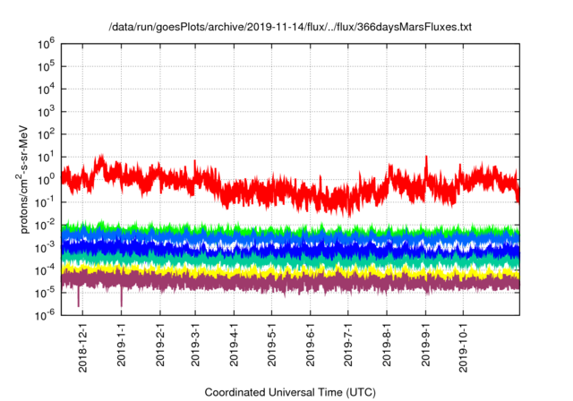
Task: Click the 2019-9-1 date label
Action: click(x=425, y=345)
